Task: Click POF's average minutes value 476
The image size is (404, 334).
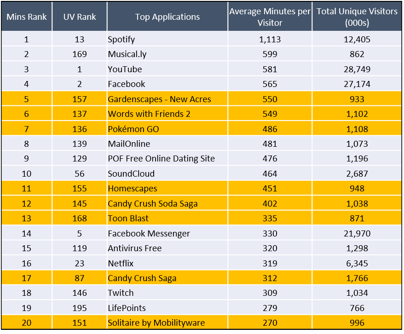Action: [x=270, y=159]
